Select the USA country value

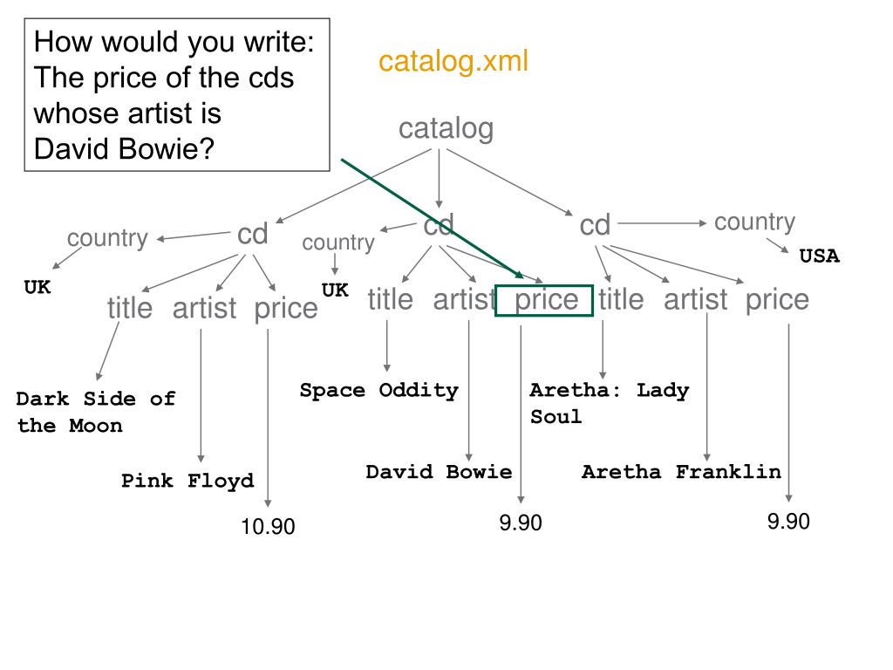pos(820,256)
